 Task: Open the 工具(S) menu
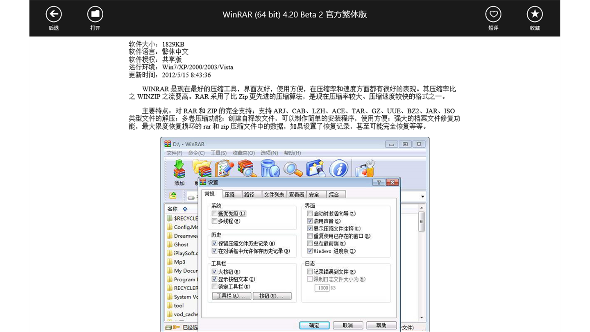pyautogui.click(x=218, y=153)
